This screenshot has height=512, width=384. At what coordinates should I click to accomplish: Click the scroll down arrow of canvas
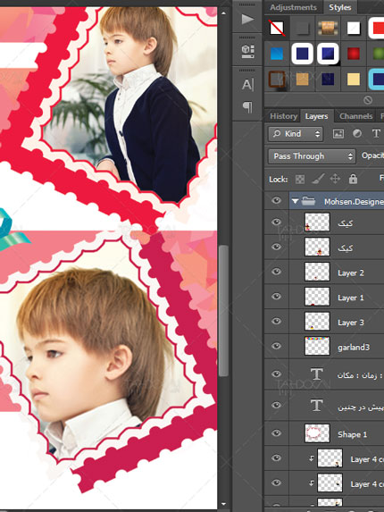point(223,504)
